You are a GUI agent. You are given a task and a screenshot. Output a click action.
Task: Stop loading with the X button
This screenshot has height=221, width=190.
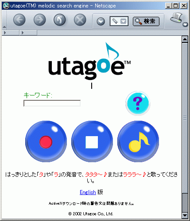point(80,20)
